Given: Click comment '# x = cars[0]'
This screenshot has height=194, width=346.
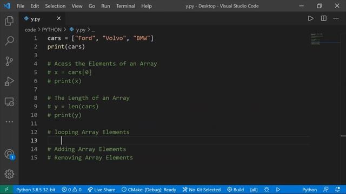Looking at the screenshot, I should point(70,72).
